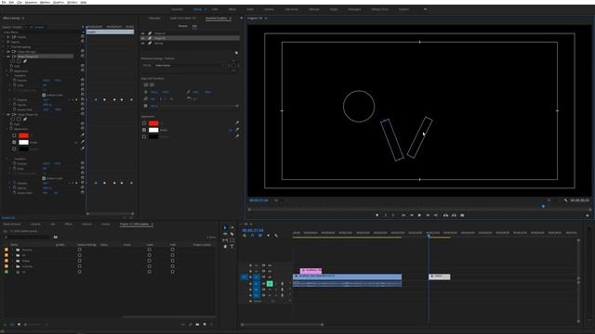Step back one frame in Program monitor
This screenshot has width=595, height=334.
pos(412,215)
